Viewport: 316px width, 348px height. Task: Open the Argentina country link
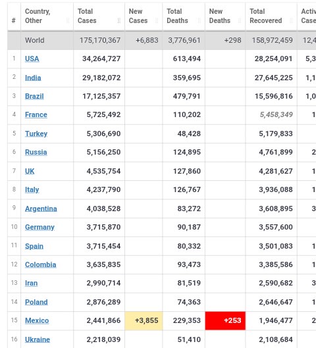tap(41, 209)
